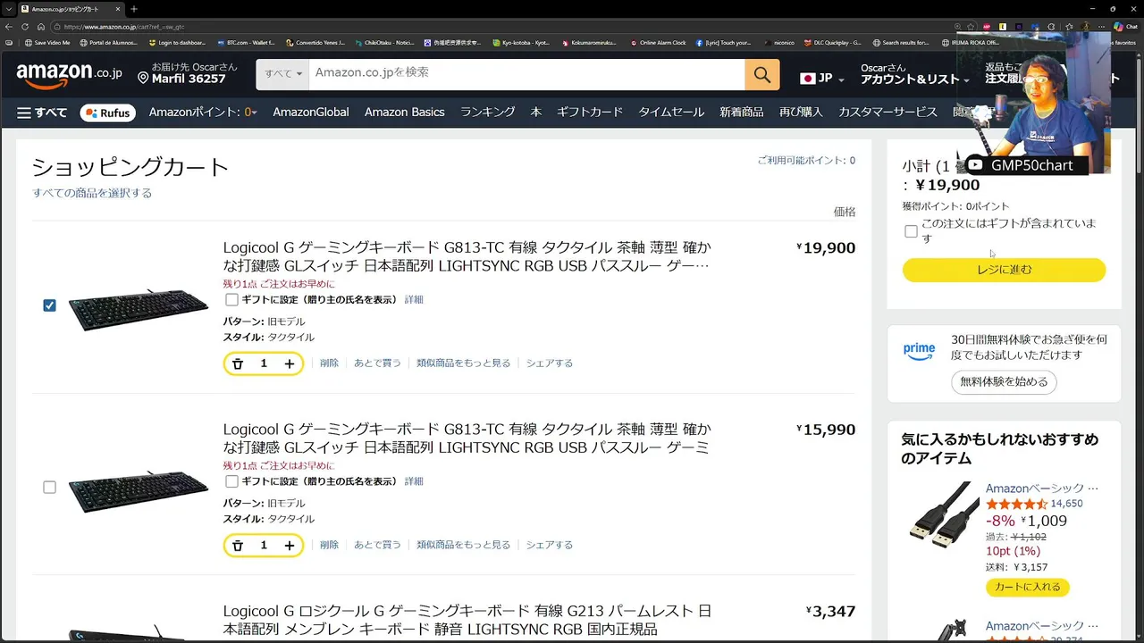
Task: Open ギフトカード nav item
Action: [589, 113]
